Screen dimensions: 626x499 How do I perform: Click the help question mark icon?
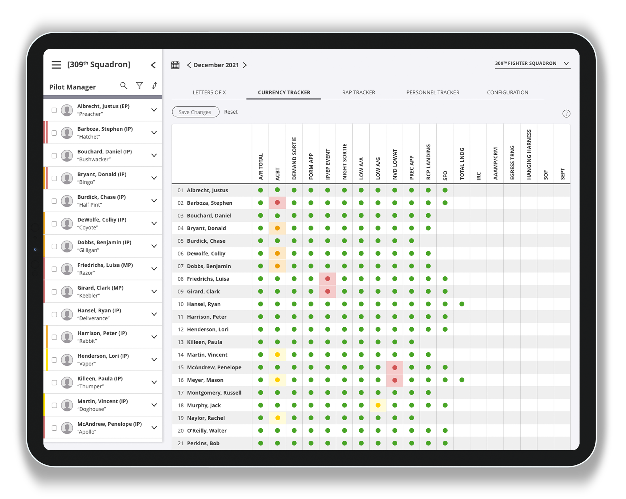pos(566,114)
